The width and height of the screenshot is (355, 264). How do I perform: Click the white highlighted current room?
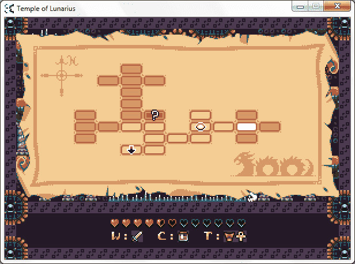click(247, 126)
